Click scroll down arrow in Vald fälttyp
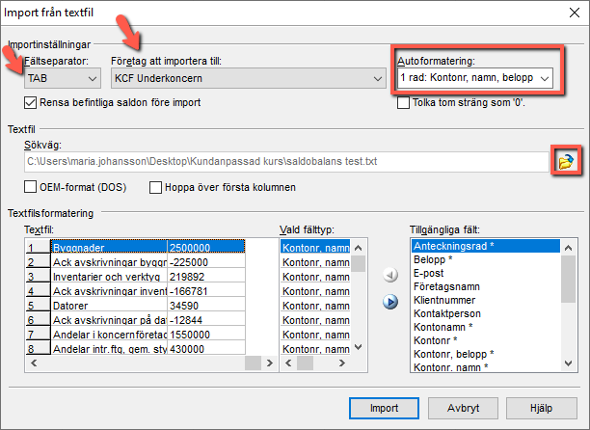590x430 pixels. coord(359,347)
